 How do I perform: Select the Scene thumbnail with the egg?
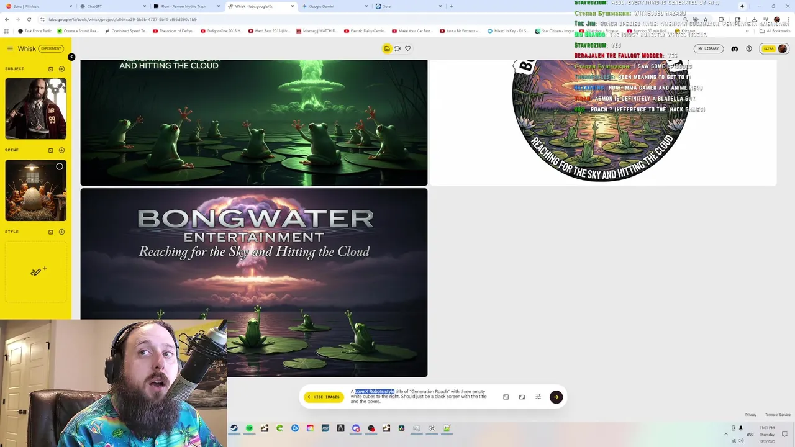tap(36, 191)
